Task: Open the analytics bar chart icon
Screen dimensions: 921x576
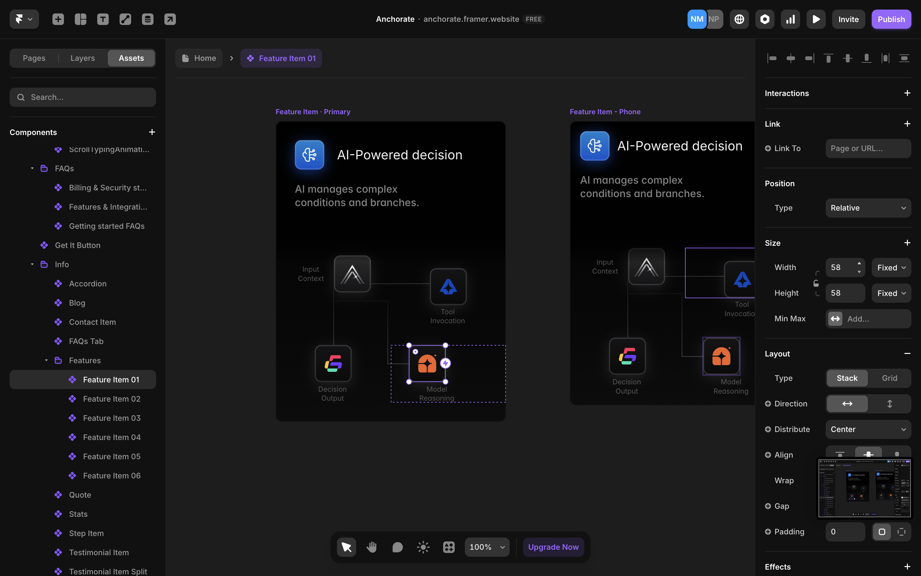Action: point(790,19)
